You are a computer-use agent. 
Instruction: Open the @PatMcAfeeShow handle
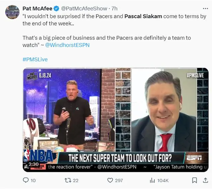click(84, 9)
